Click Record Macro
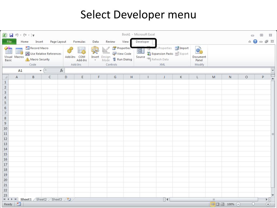 [37, 48]
